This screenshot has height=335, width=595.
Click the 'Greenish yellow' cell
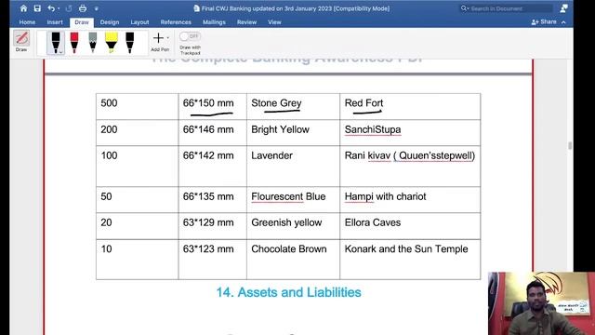click(293, 226)
